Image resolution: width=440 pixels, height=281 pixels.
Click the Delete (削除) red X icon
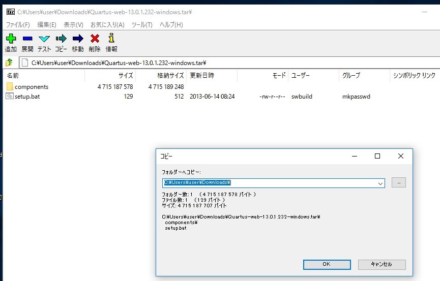click(x=95, y=38)
